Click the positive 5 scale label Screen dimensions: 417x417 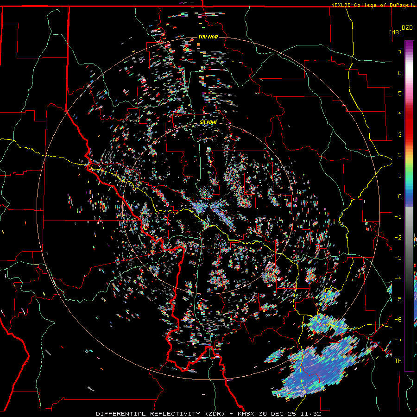[x=400, y=93]
